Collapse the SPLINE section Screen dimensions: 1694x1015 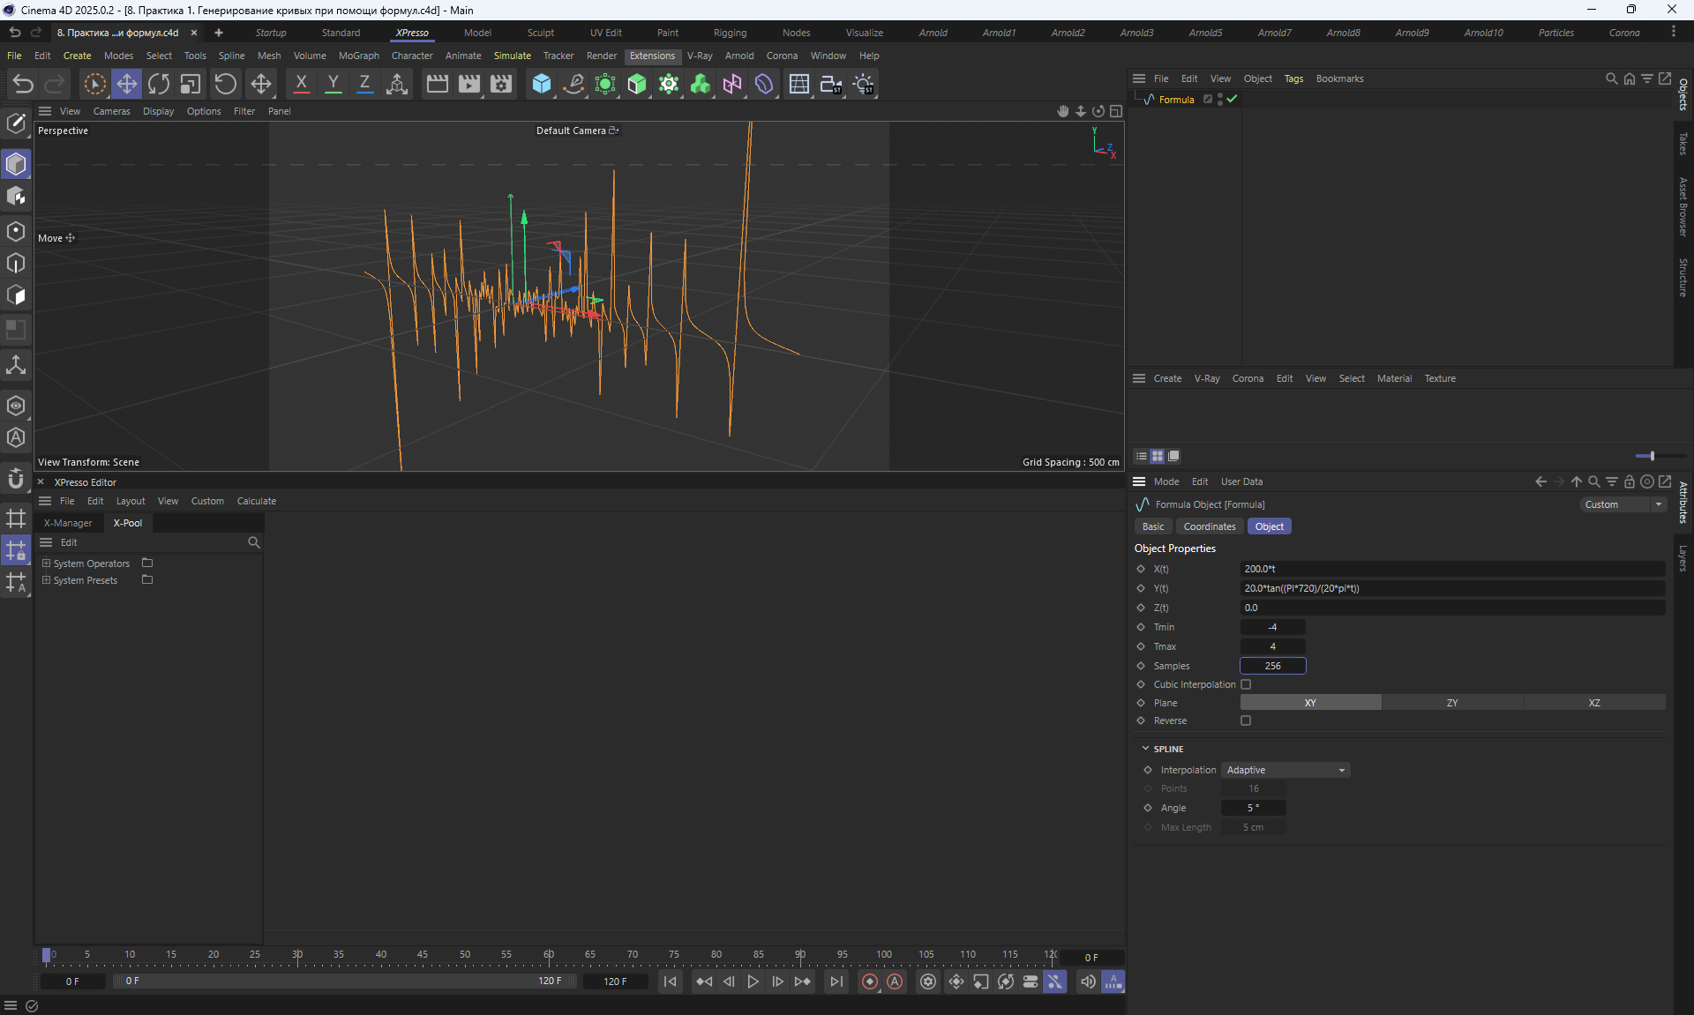(x=1145, y=749)
